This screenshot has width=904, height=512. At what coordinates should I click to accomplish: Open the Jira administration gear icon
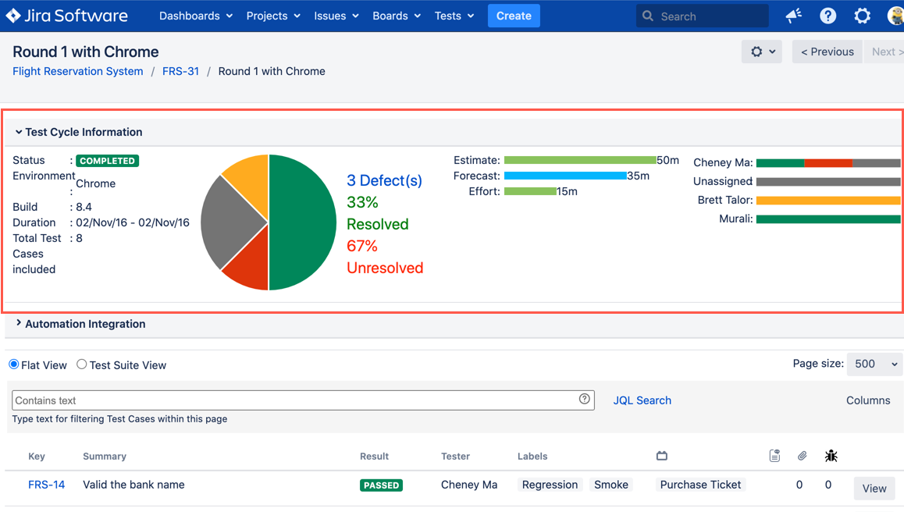pyautogui.click(x=862, y=16)
